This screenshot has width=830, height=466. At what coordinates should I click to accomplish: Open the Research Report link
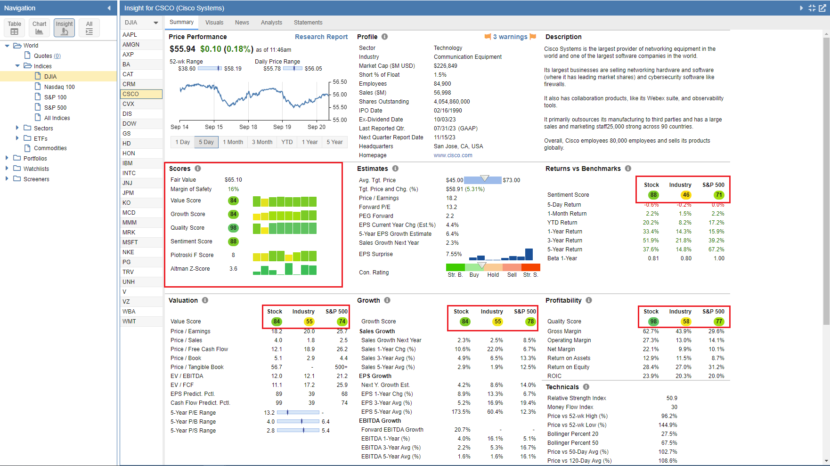click(321, 37)
